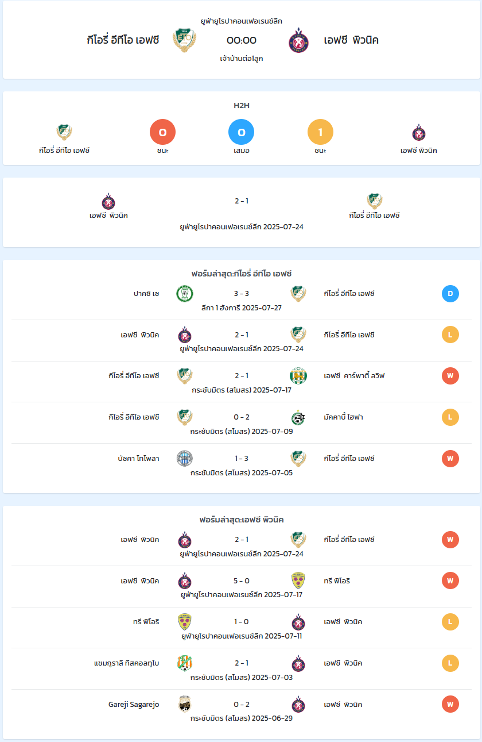Click the FC Pyunik crest in match header
Screen dimensions: 482x742
[298, 40]
